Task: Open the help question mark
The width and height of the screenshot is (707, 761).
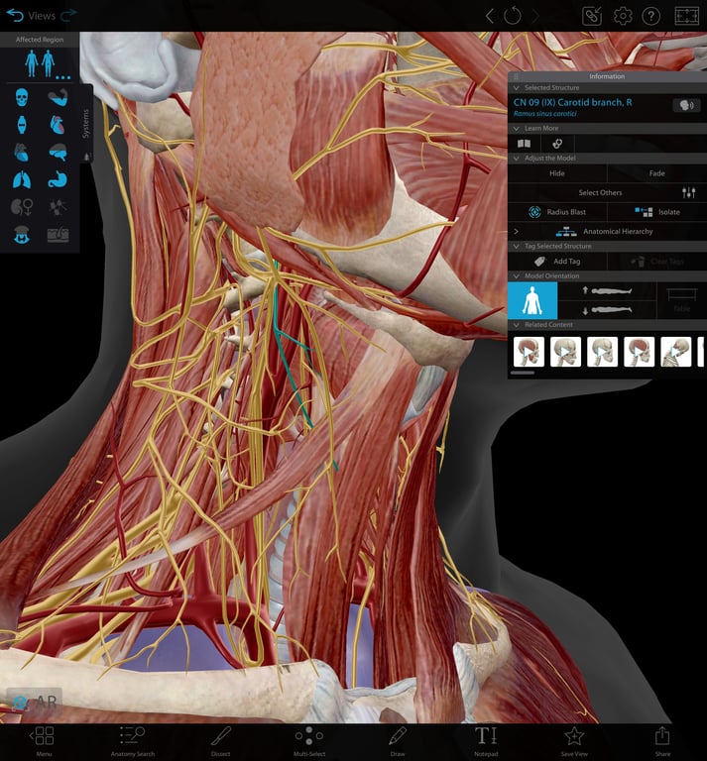Action: tap(650, 16)
